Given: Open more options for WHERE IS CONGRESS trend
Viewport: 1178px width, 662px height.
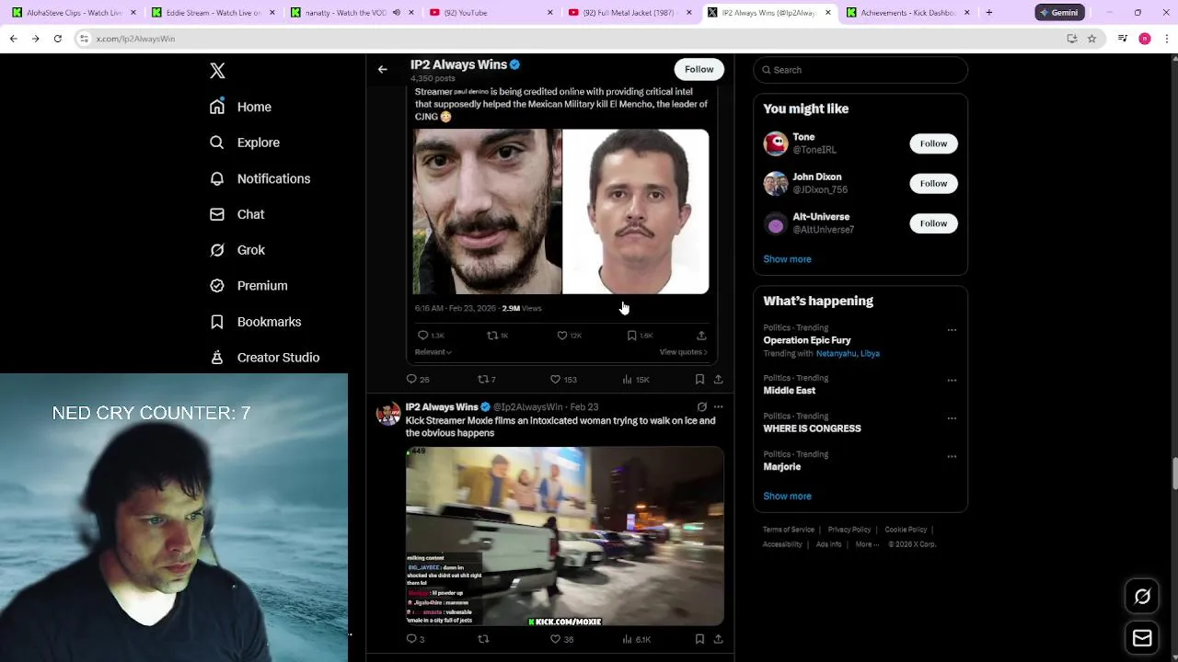Looking at the screenshot, I should [x=952, y=418].
